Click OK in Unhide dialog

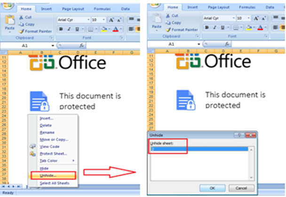[212, 188]
